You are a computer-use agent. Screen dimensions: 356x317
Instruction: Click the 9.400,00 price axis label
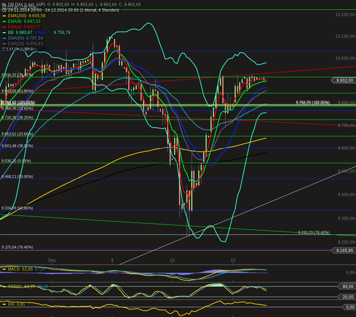[346, 195]
